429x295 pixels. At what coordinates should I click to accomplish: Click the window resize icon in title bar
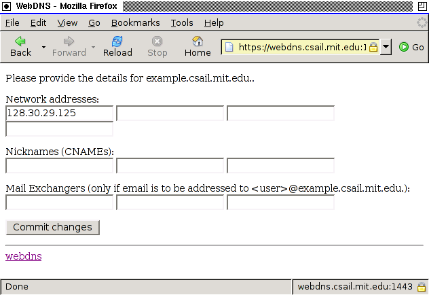(422, 6)
